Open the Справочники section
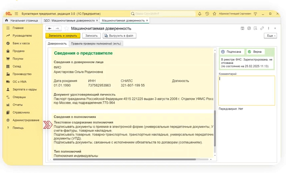This screenshot has width=286, height=173. click(x=21, y=113)
